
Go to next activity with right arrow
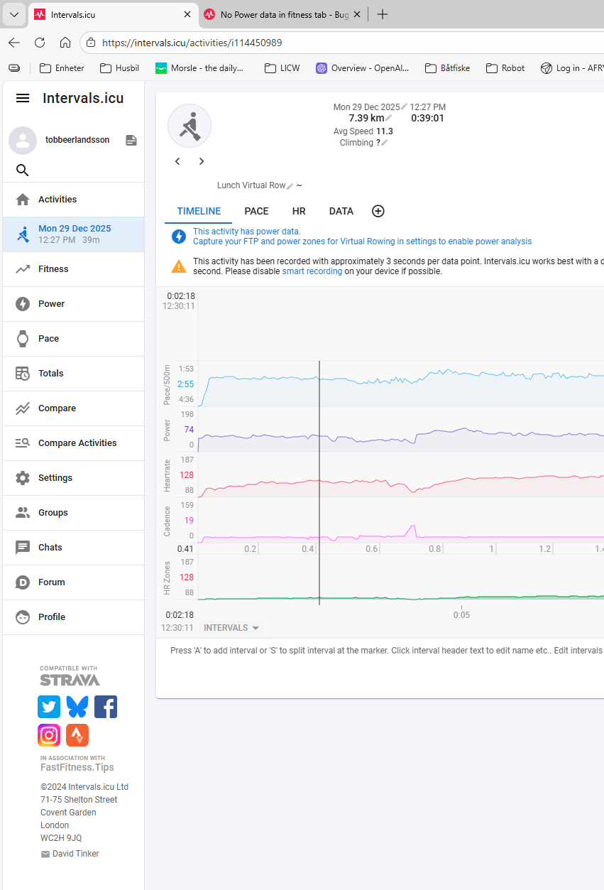[202, 161]
